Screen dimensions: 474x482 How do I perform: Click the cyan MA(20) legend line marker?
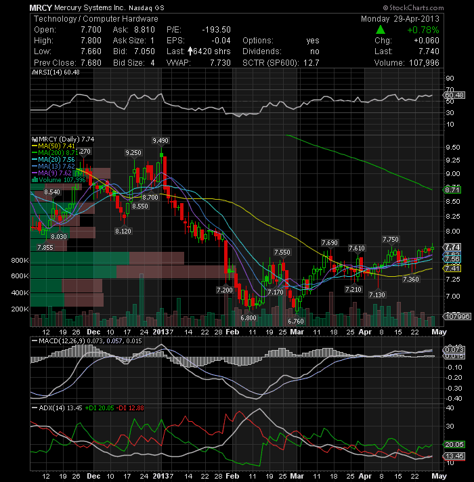click(x=35, y=160)
